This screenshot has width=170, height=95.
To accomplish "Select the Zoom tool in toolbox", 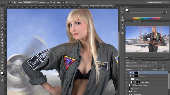I will 2,68.
